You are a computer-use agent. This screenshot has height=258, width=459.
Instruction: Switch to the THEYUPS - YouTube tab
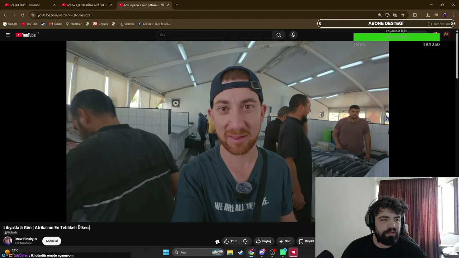pos(29,5)
